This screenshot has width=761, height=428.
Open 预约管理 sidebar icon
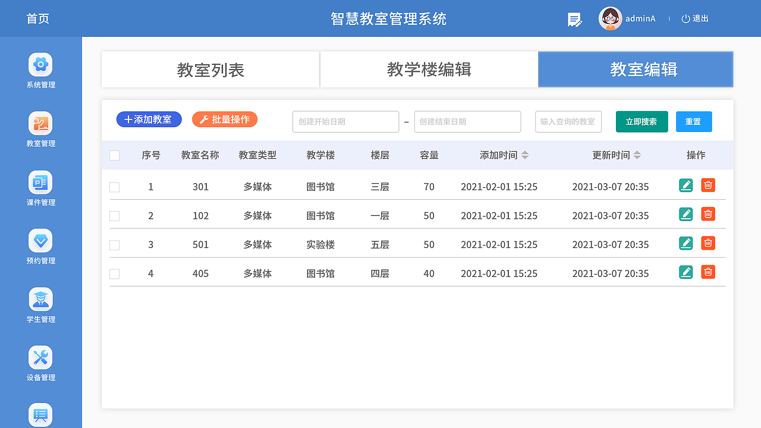pos(40,240)
